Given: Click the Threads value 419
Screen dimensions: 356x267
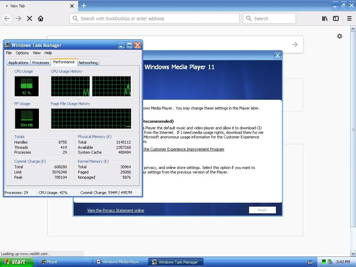Looking at the screenshot, I should (x=64, y=147).
